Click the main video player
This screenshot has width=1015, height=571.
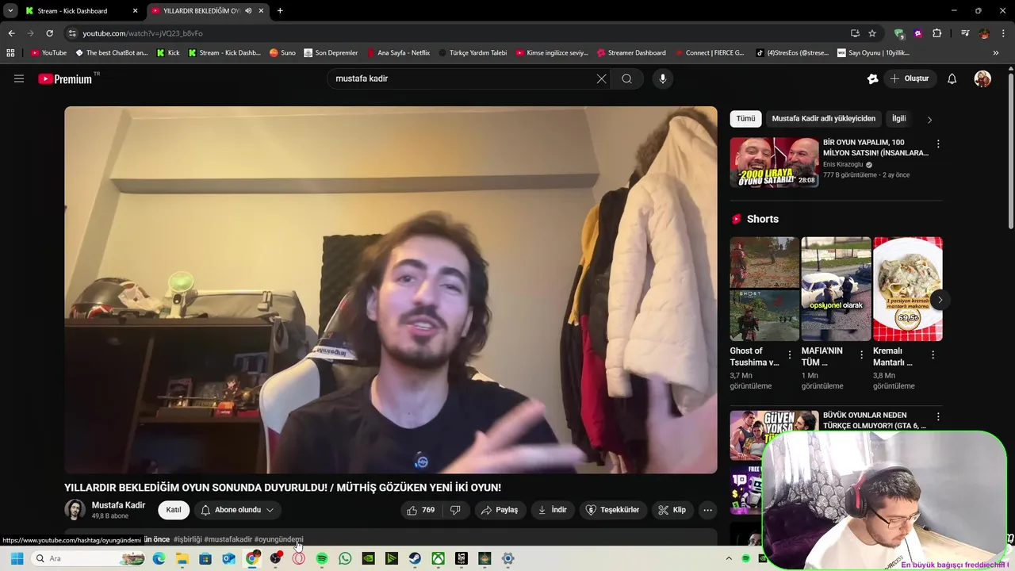[x=391, y=289]
